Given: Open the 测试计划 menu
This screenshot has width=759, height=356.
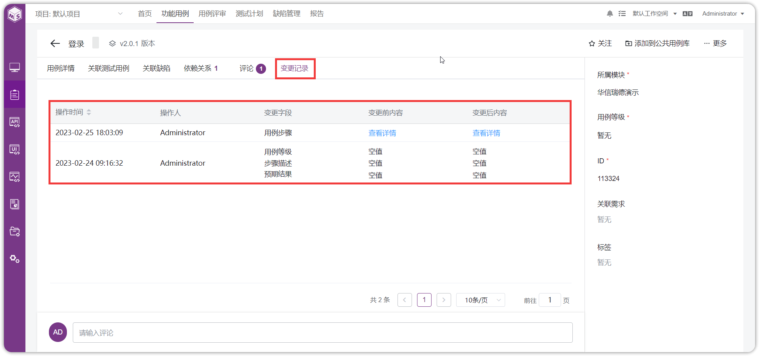Looking at the screenshot, I should coord(249,14).
